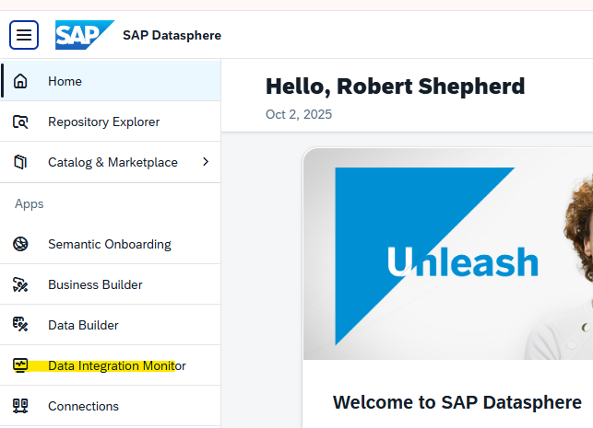Open the Data Integration Monitor text entry
The height and width of the screenshot is (428, 593).
coord(116,365)
